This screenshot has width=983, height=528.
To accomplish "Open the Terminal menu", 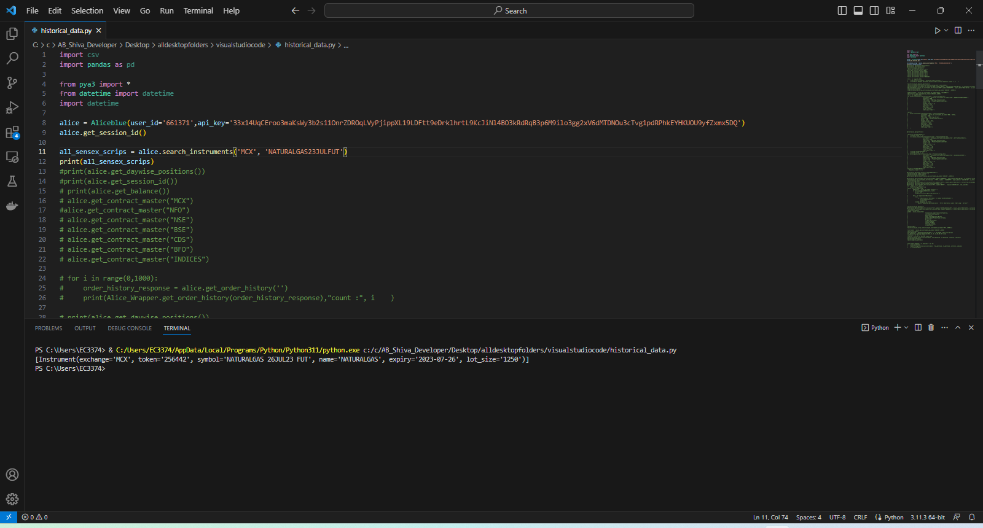I will point(198,10).
